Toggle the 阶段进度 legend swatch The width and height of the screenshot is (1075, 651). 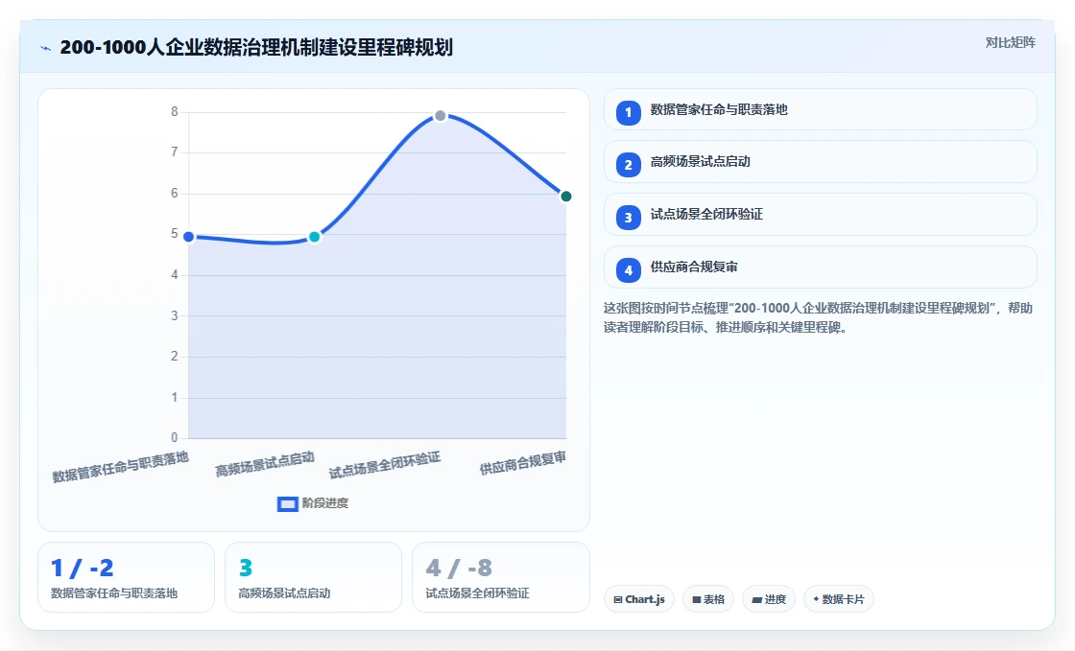[x=287, y=503]
